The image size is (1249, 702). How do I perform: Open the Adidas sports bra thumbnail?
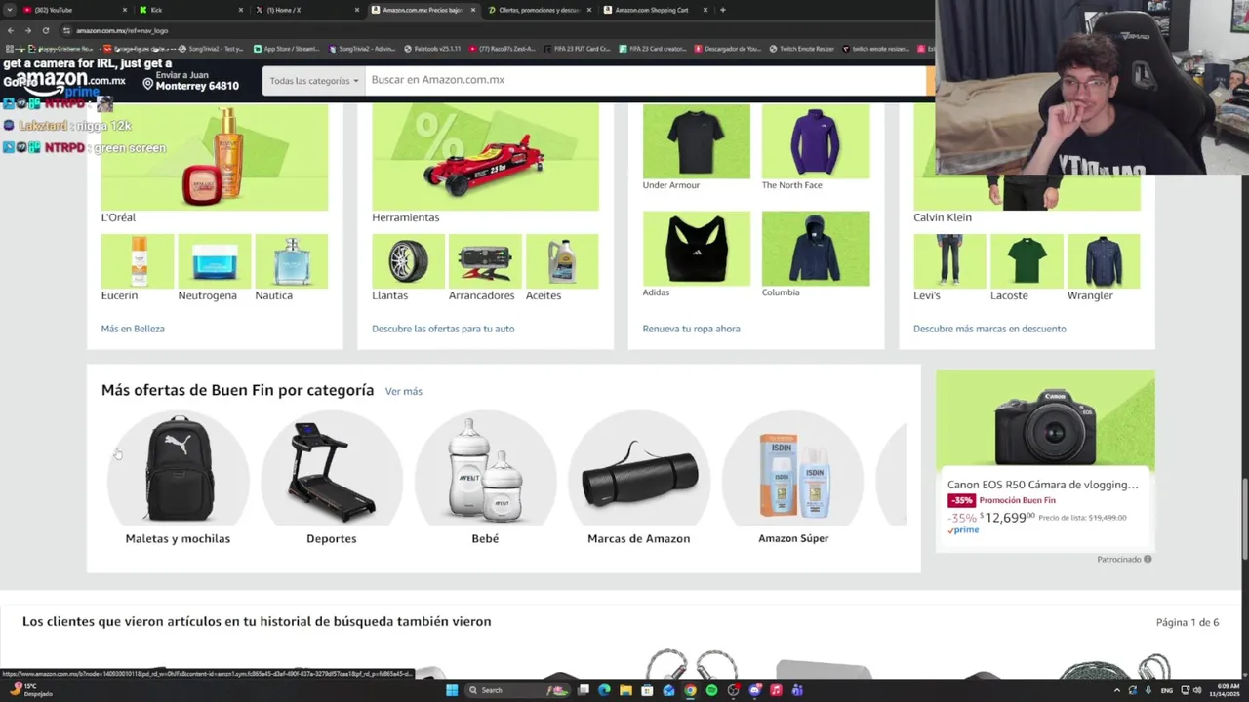pos(697,249)
